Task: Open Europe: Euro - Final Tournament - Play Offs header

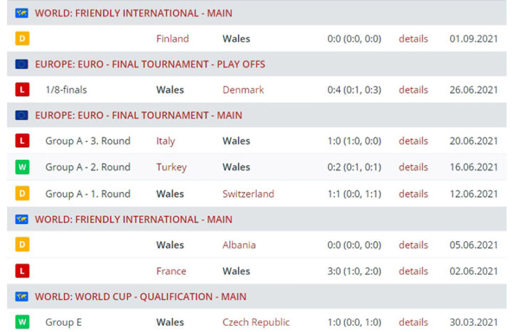Action: coord(150,64)
